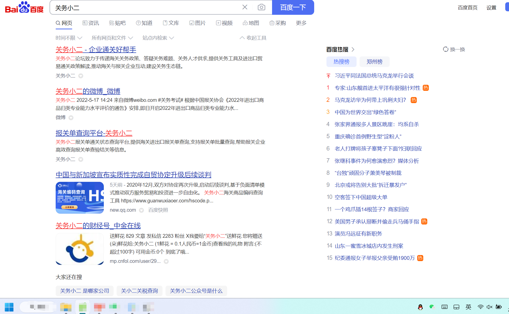This screenshot has width=509, height=314.
Task: Select the 热搜榜 tab
Action: tap(341, 62)
